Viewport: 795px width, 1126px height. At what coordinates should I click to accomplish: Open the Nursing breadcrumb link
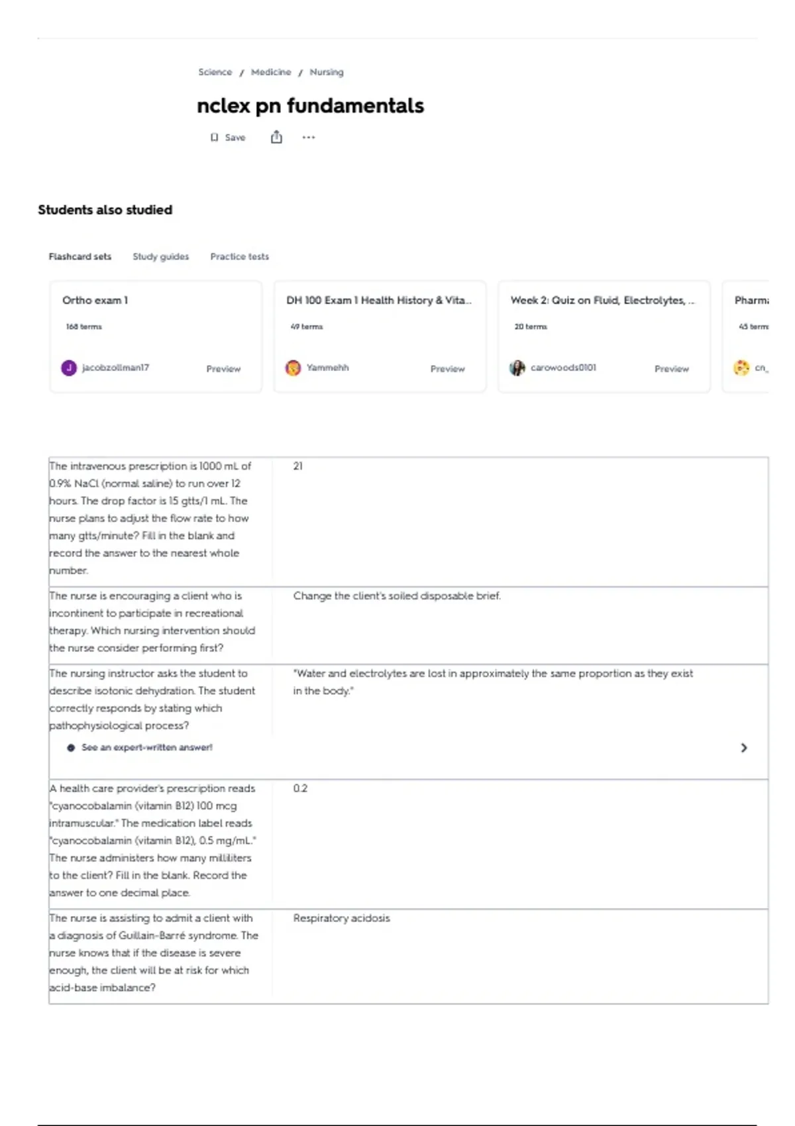pyautogui.click(x=327, y=72)
